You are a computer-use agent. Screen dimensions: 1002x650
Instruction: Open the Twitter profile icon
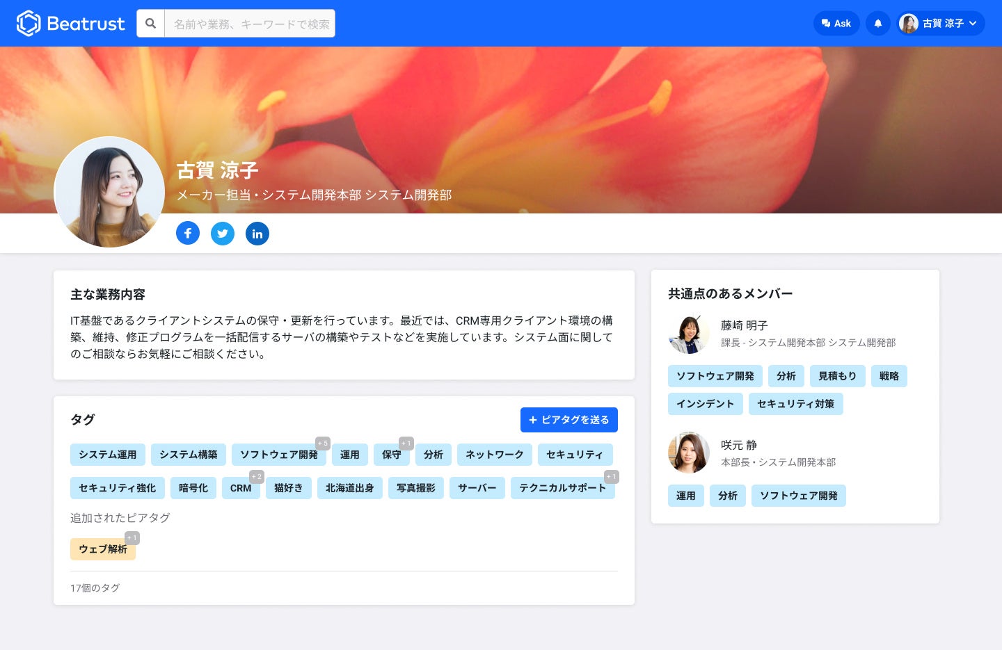[x=223, y=233]
